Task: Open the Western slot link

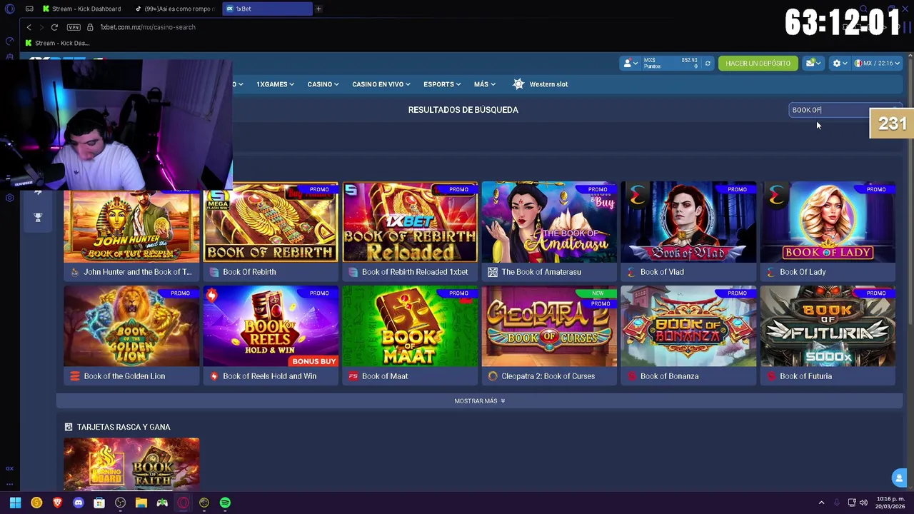Action: click(x=548, y=84)
